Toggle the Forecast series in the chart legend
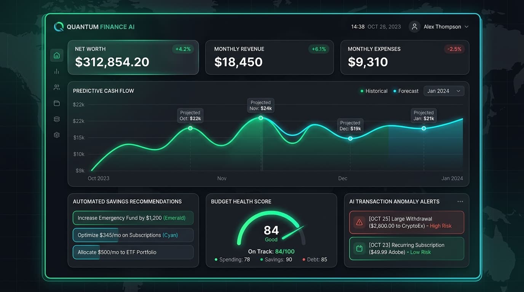The image size is (524, 292). coord(406,91)
